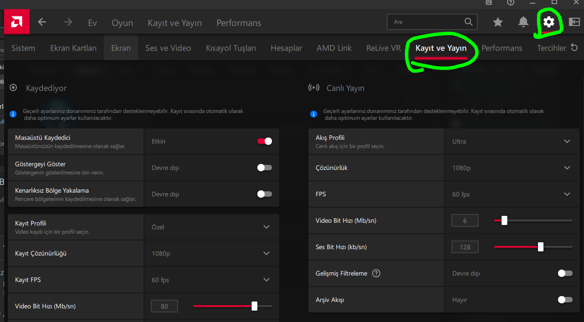Open the Kısayol Tuşları tab
Screen dimensions: 584x322
(231, 48)
